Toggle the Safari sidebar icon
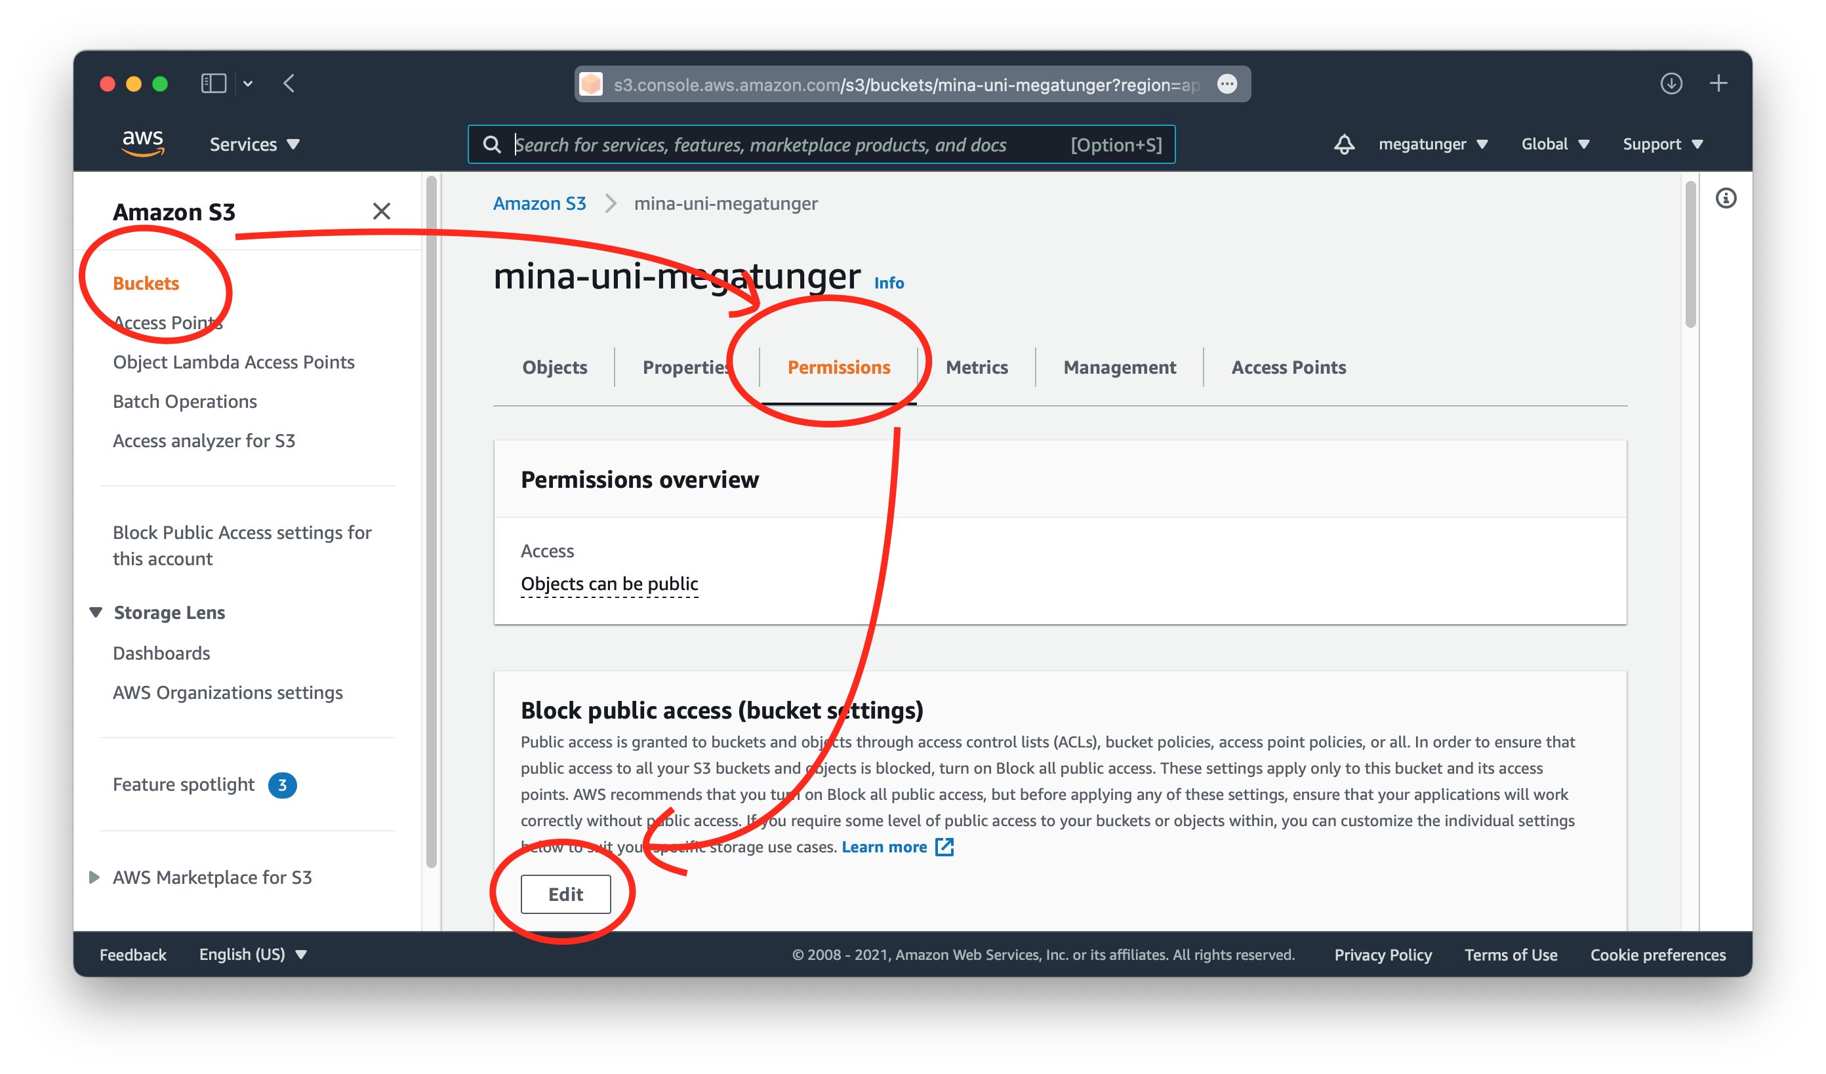The image size is (1826, 1074). coord(214,84)
